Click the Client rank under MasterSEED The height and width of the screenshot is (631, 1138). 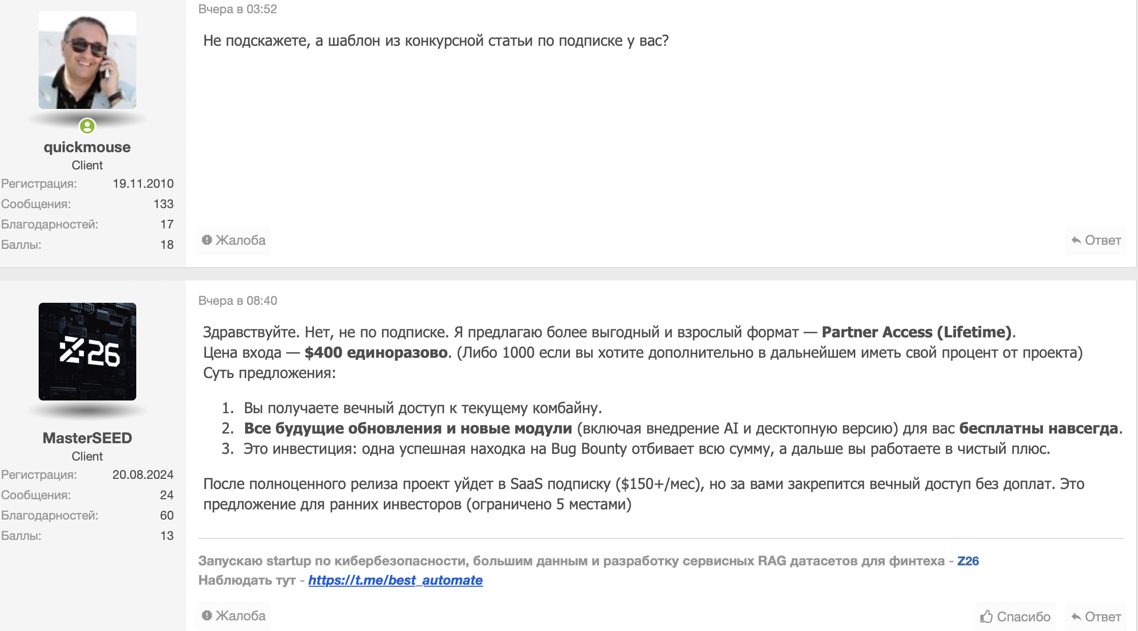[87, 456]
